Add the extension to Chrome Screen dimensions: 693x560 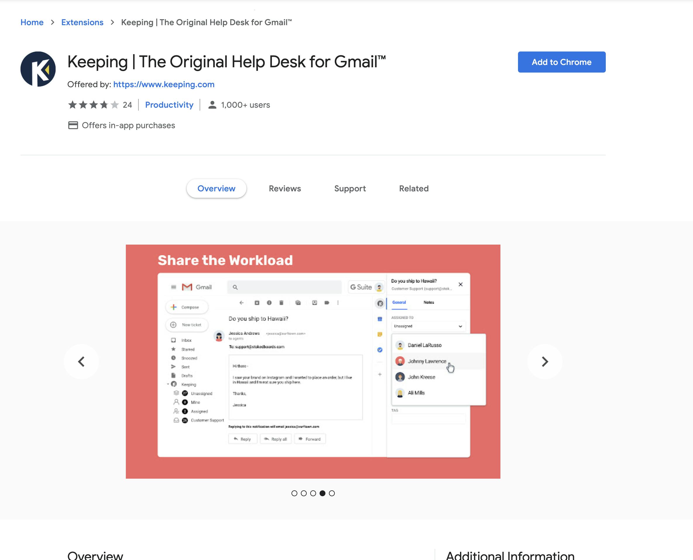click(561, 62)
